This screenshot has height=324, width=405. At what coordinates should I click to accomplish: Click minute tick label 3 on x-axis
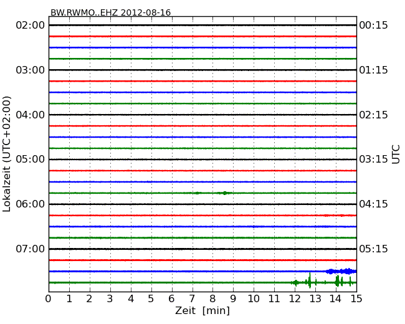(x=110, y=299)
